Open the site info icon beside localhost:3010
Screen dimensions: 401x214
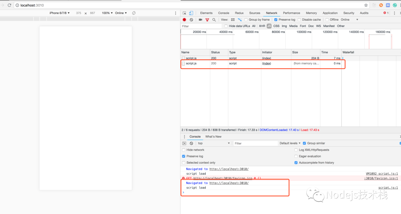tap(17, 5)
